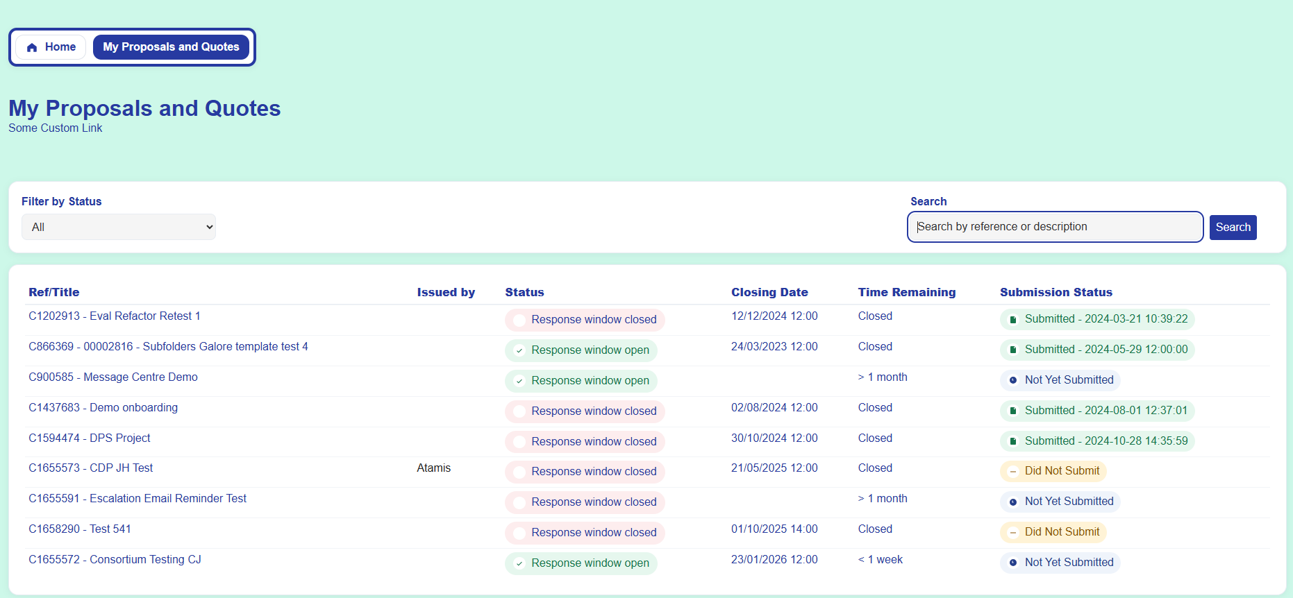Open C1594474 DPS Project proposal
This screenshot has width=1293, height=598.
(x=90, y=438)
